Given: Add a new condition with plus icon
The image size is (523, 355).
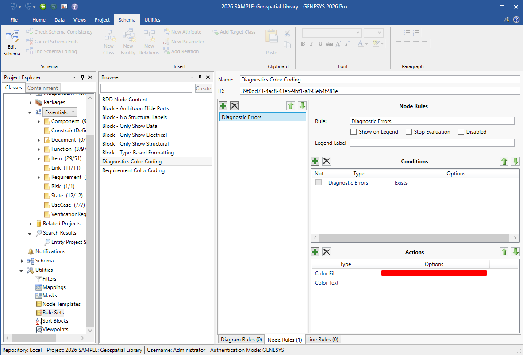Looking at the screenshot, I should coord(315,162).
